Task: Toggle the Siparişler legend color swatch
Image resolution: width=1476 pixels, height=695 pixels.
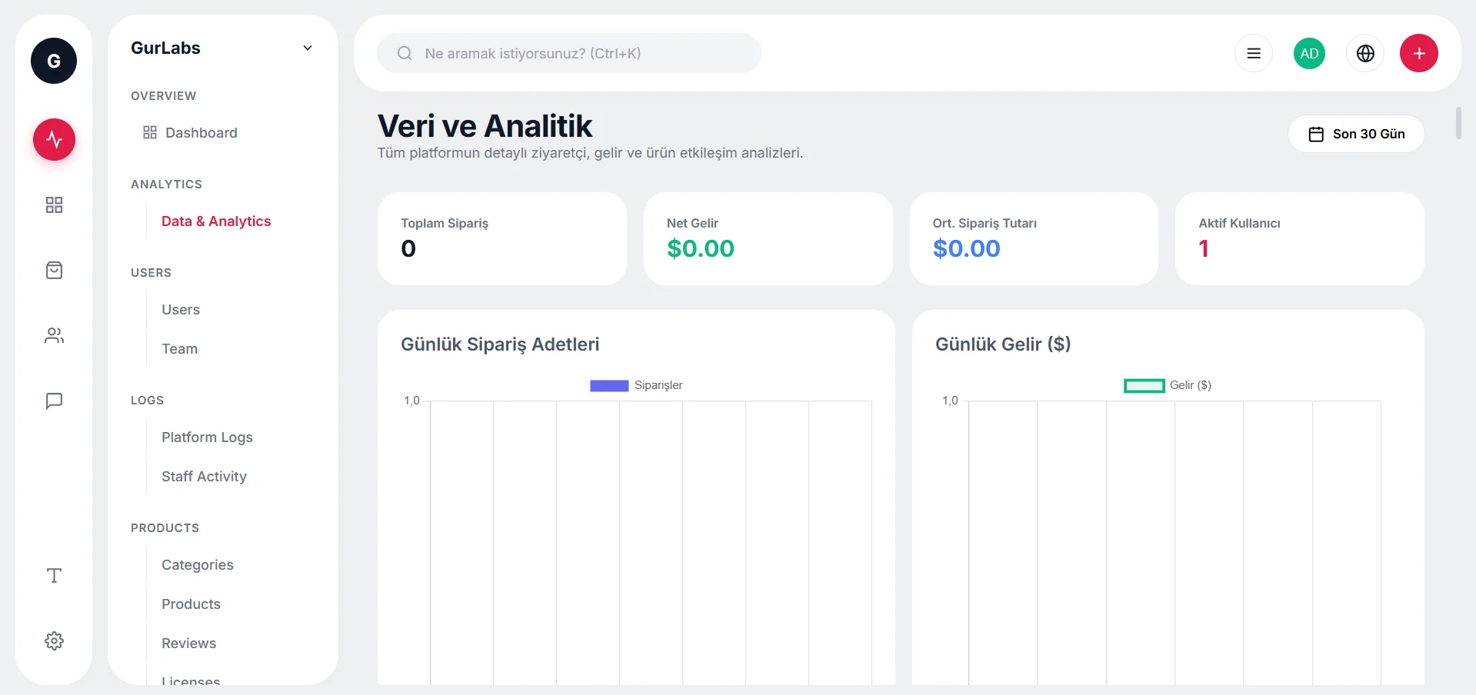Action: 609,385
